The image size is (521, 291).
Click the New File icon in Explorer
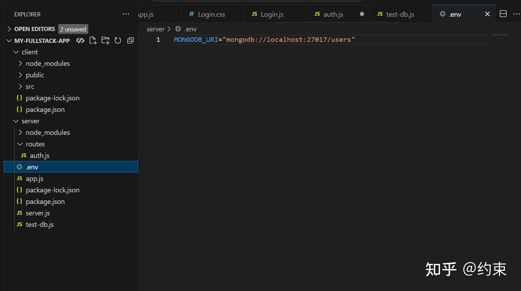pos(93,40)
